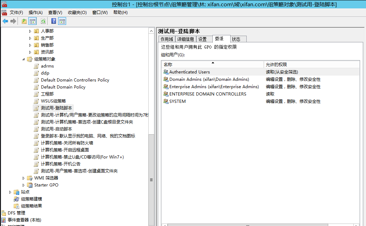Open the 操作(A) menu

(x=35, y=13)
